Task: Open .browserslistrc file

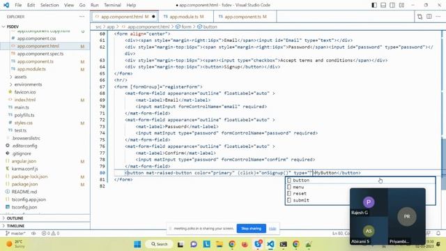Action: 26,138
